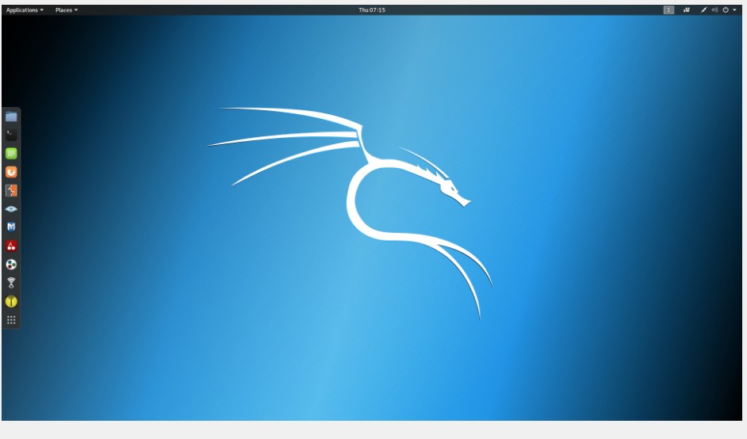Open the Thu 07:15 clock calendar
This screenshot has width=747, height=439.
[372, 10]
